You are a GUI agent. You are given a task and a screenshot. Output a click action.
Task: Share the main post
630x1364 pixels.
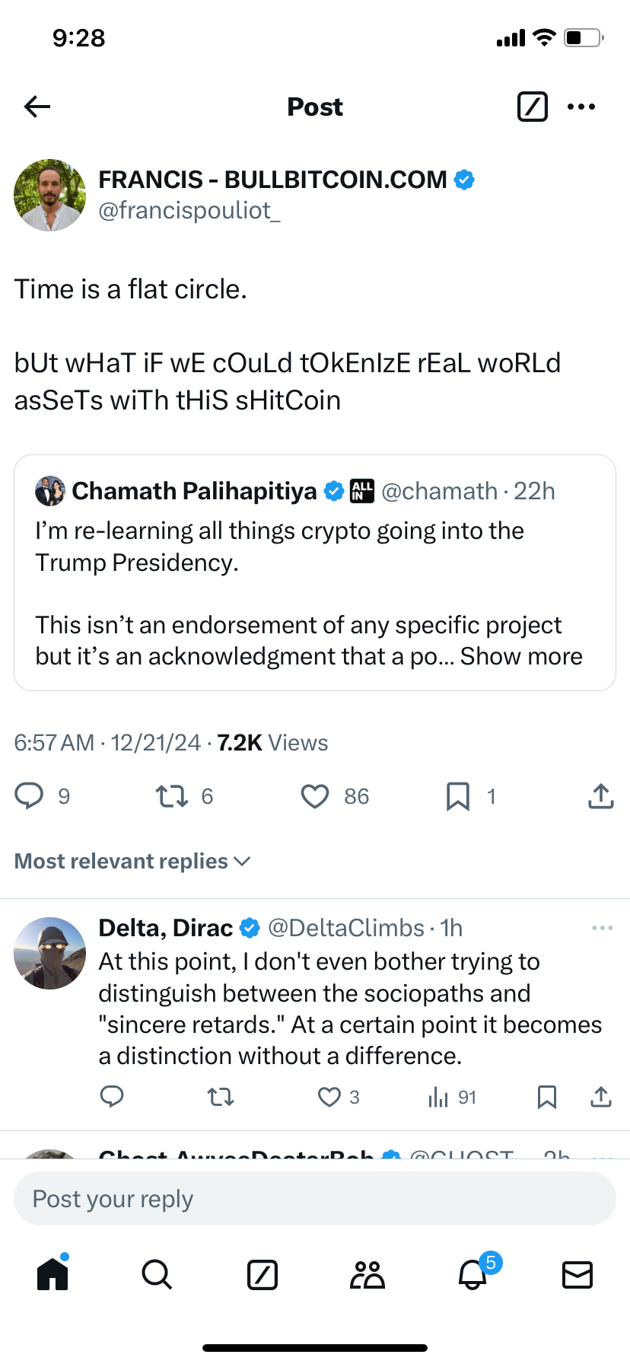coord(600,796)
